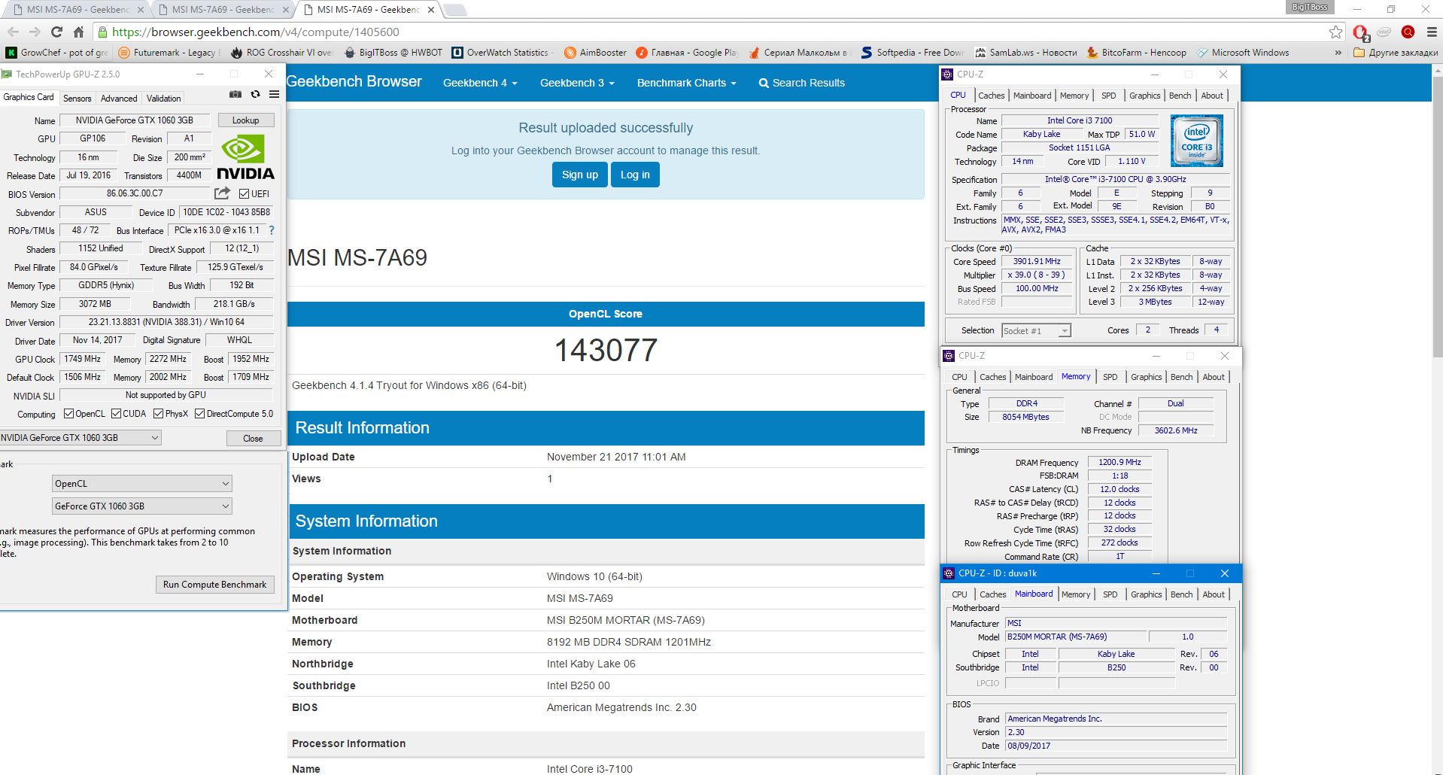Expand the Geekbench 4 navigation menu
The width and height of the screenshot is (1443, 775).
click(x=480, y=83)
